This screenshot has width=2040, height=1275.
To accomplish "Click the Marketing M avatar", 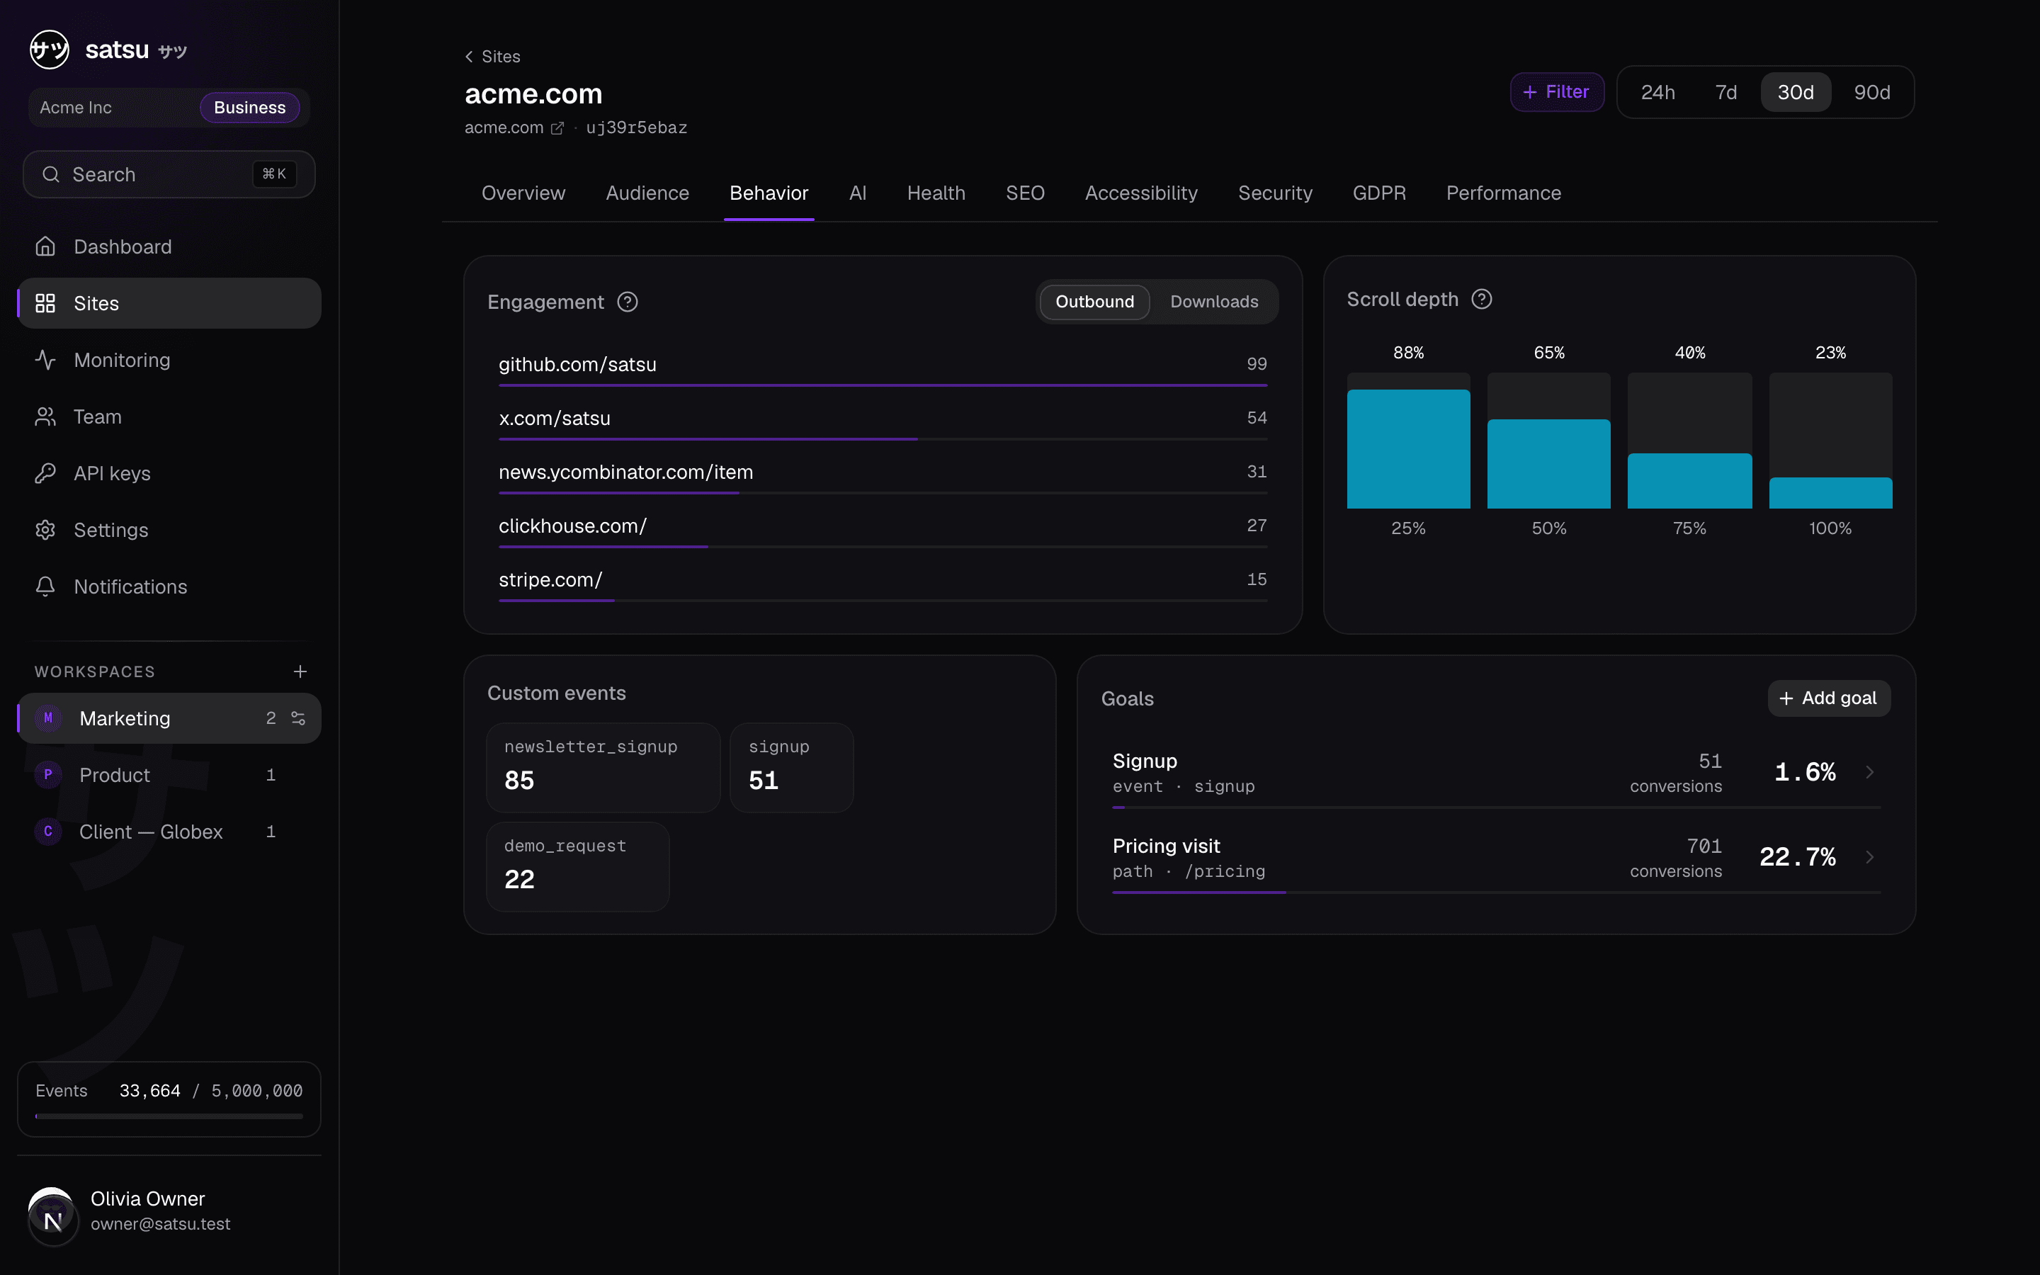I will pos(48,718).
